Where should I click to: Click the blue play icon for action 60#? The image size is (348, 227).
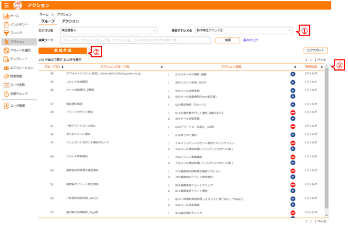pos(293,96)
